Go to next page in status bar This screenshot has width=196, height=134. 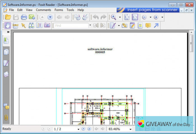[83, 129]
